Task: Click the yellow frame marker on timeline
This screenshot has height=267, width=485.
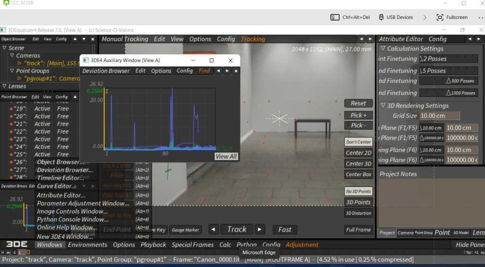Action: (28, 252)
